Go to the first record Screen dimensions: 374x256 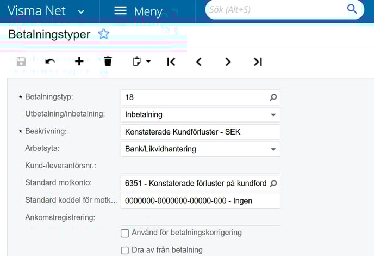click(x=171, y=62)
